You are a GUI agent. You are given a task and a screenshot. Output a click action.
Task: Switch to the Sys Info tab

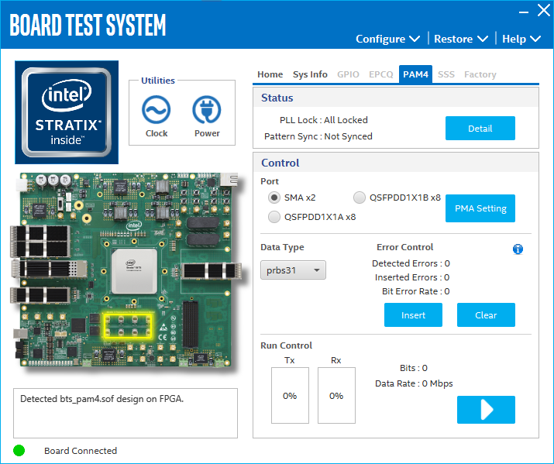point(310,74)
